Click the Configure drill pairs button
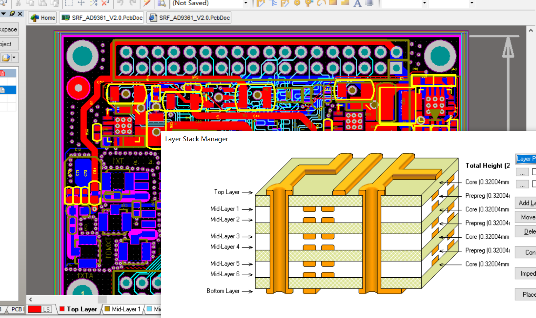536x318 pixels. (x=525, y=252)
